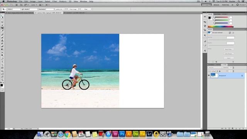Open Photoshop from the Dock
The height and width of the screenshot is (139, 247).
click(x=122, y=134)
